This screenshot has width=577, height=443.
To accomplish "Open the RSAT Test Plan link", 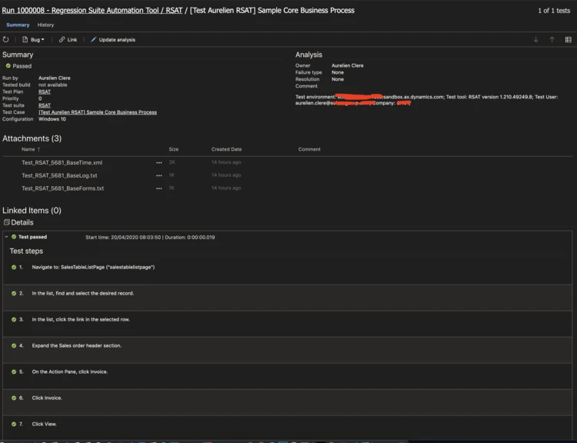I will coord(45,92).
